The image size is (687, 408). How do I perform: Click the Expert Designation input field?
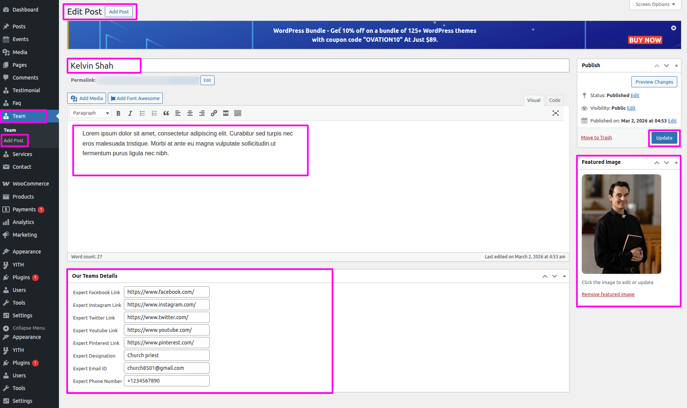[x=166, y=355]
